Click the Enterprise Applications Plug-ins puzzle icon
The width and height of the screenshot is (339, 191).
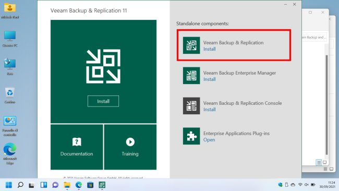point(191,136)
